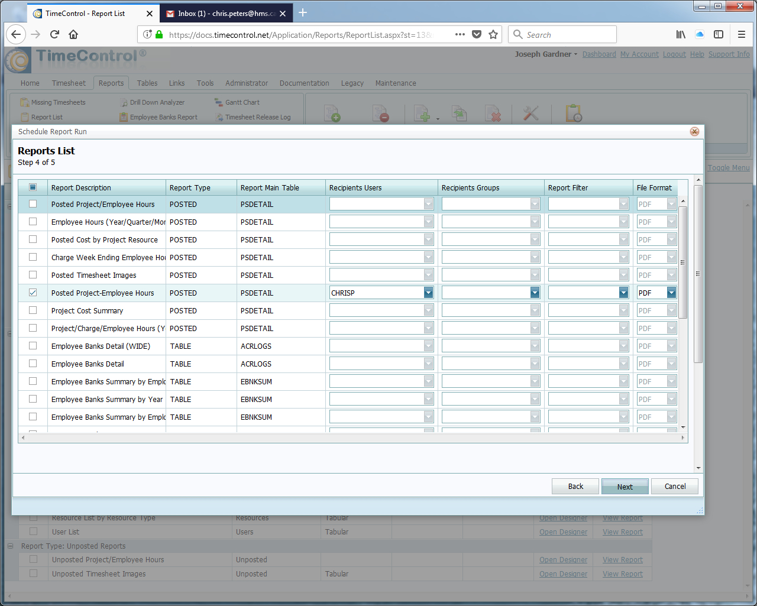757x606 pixels.
Task: Click the Back button in dialog
Action: pyautogui.click(x=575, y=487)
